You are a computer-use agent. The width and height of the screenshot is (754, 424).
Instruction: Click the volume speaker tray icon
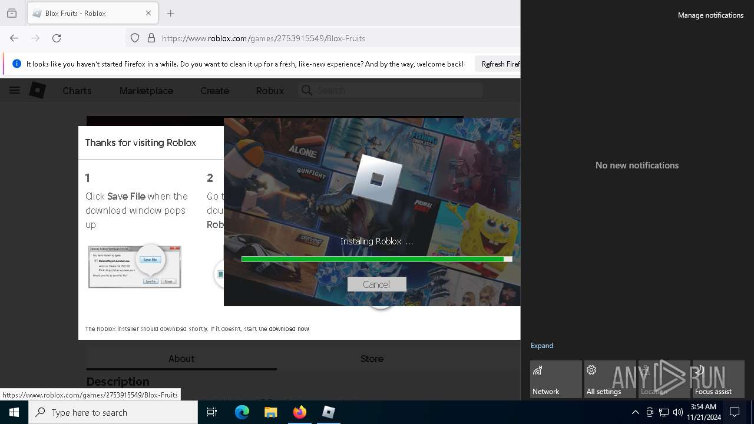click(678, 412)
